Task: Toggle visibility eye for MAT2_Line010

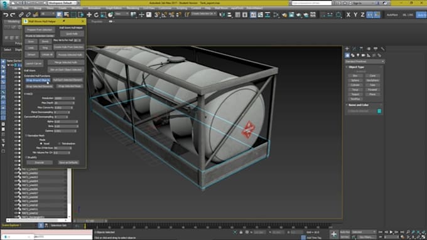Action: tap(16, 205)
